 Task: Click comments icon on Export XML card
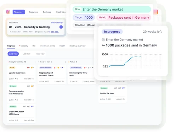[x=16, y=120]
